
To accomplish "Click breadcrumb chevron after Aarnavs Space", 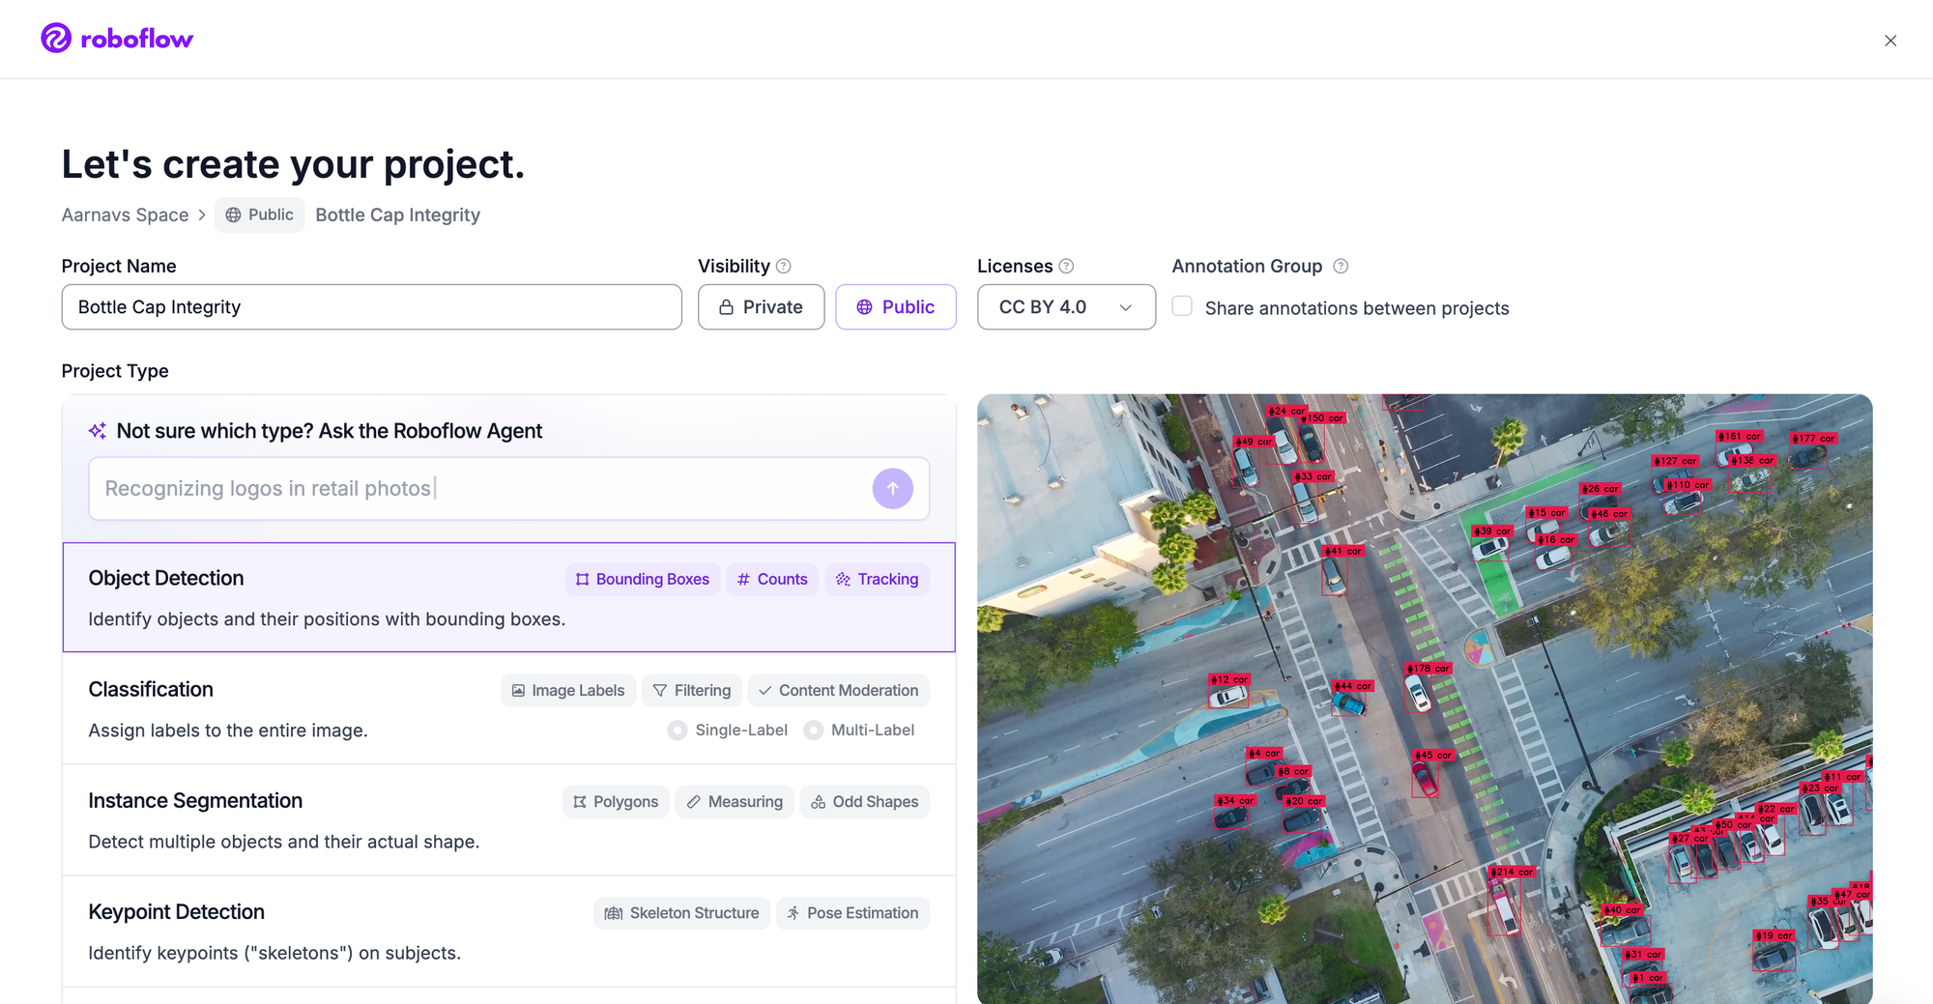I will tap(202, 215).
